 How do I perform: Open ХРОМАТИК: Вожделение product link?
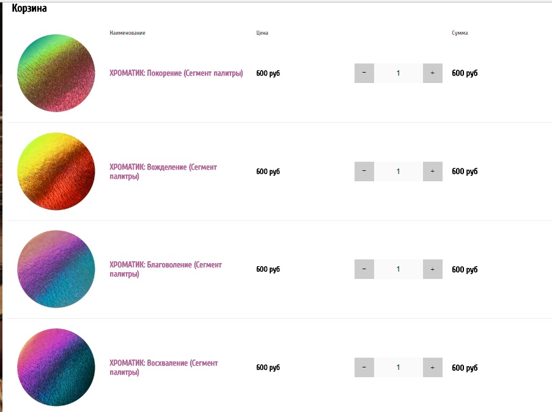163,172
